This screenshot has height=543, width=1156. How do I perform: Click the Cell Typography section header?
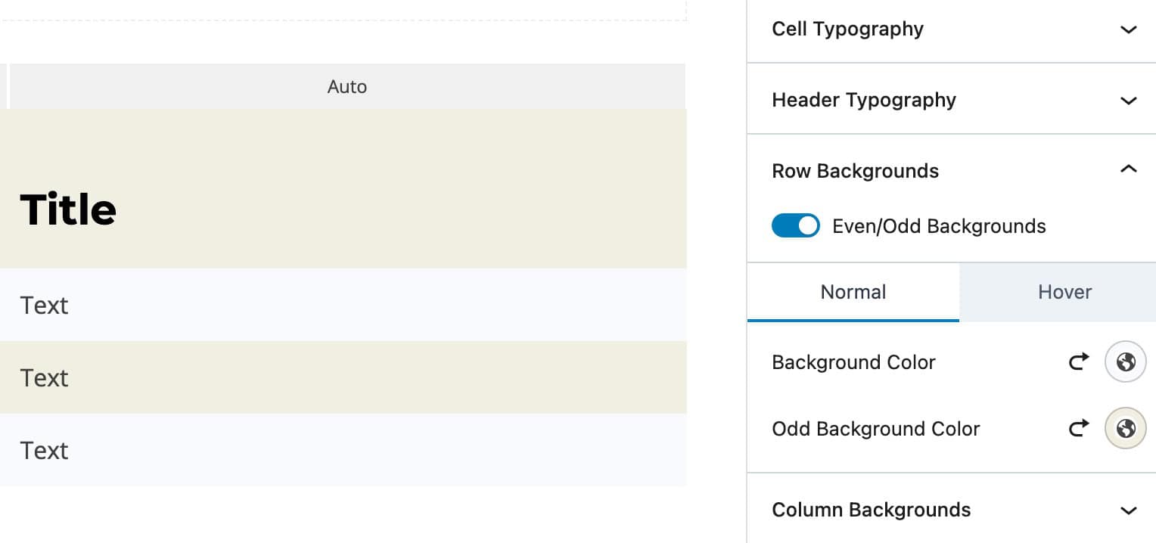click(847, 29)
